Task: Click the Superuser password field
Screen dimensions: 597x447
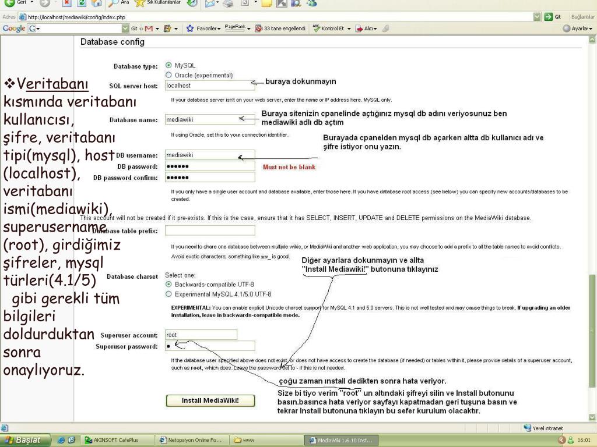Action: (x=210, y=346)
